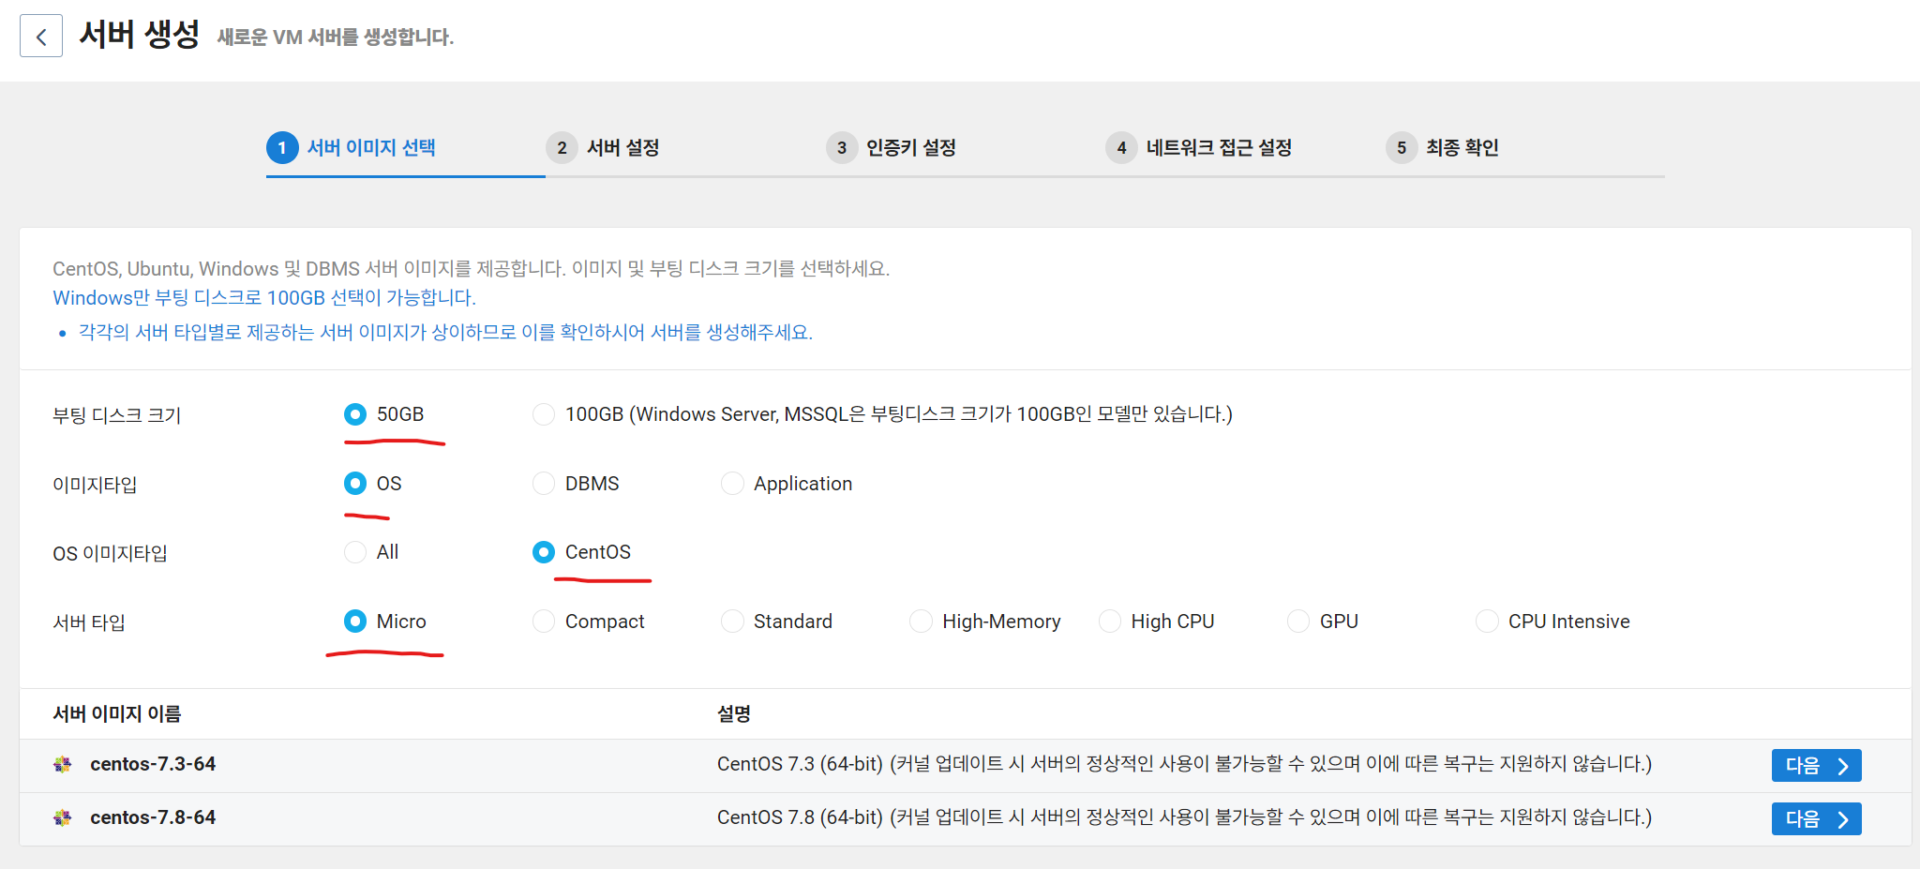Choose OS image type
Image resolution: width=1920 pixels, height=869 pixels.
355,484
